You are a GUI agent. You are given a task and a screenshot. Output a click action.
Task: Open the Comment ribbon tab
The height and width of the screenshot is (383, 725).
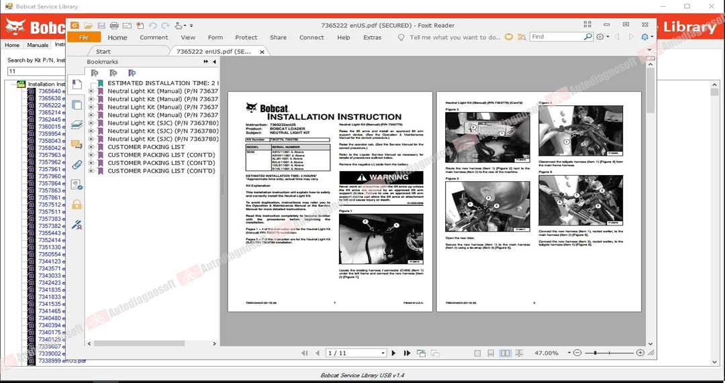coord(154,38)
